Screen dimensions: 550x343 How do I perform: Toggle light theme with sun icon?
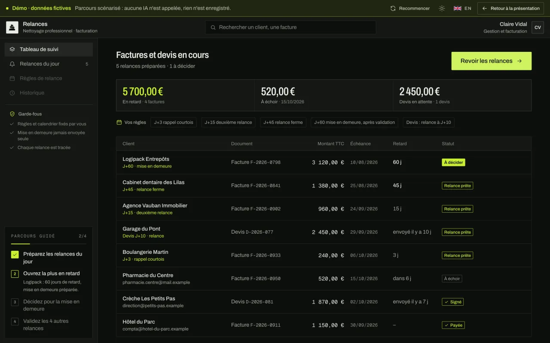[442, 8]
